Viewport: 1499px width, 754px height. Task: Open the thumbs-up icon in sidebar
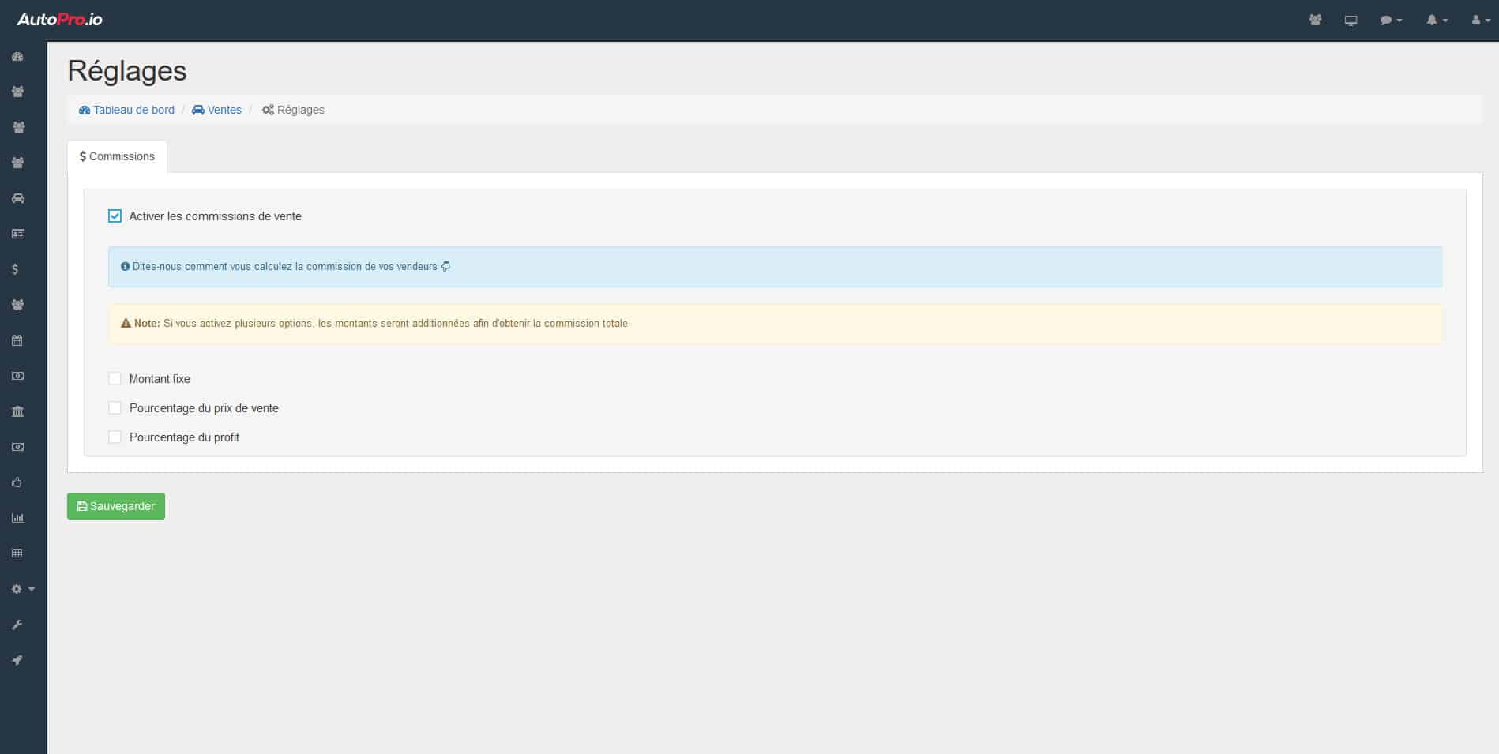coord(17,482)
